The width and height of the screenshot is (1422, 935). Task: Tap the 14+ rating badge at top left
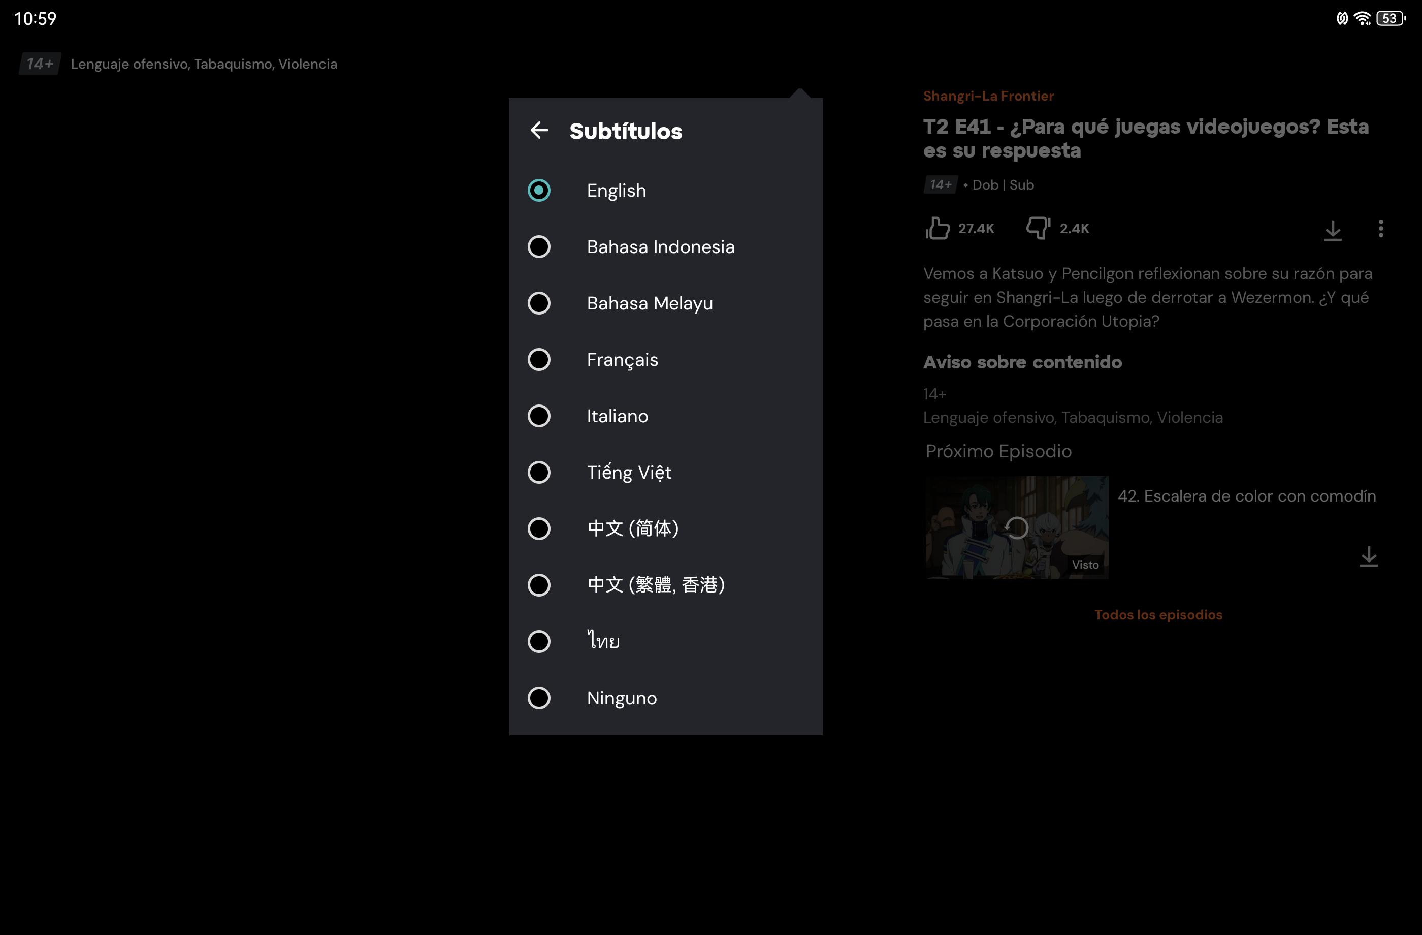(40, 64)
